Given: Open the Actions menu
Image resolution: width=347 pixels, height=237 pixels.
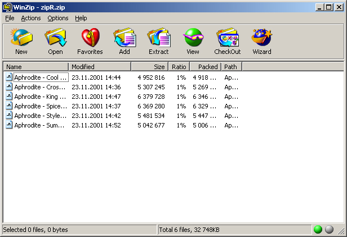Looking at the screenshot, I should pos(31,18).
